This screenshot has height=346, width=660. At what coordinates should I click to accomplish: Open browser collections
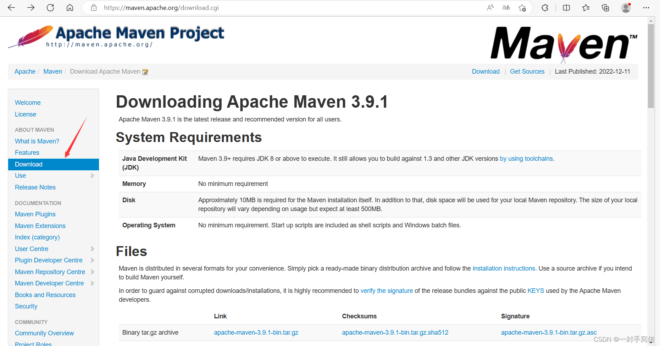tap(605, 8)
